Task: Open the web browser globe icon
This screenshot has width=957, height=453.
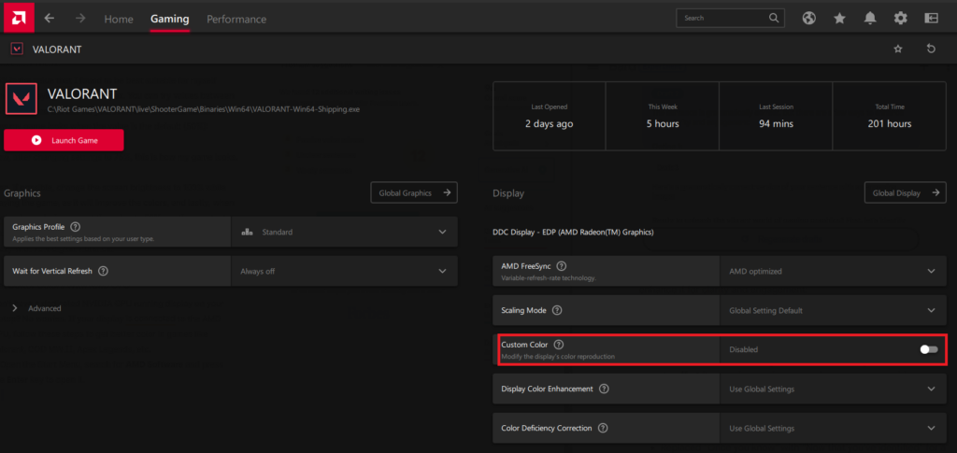Action: click(809, 18)
